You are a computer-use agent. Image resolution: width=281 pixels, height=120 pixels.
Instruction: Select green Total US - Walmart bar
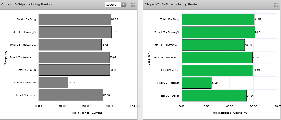click(217, 57)
